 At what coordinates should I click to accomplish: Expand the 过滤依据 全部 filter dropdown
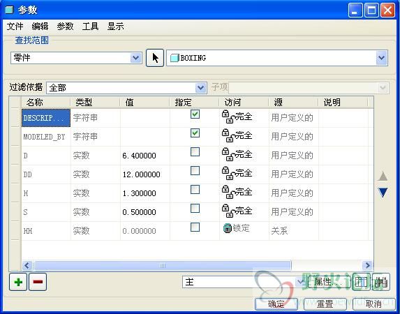pyautogui.click(x=201, y=88)
